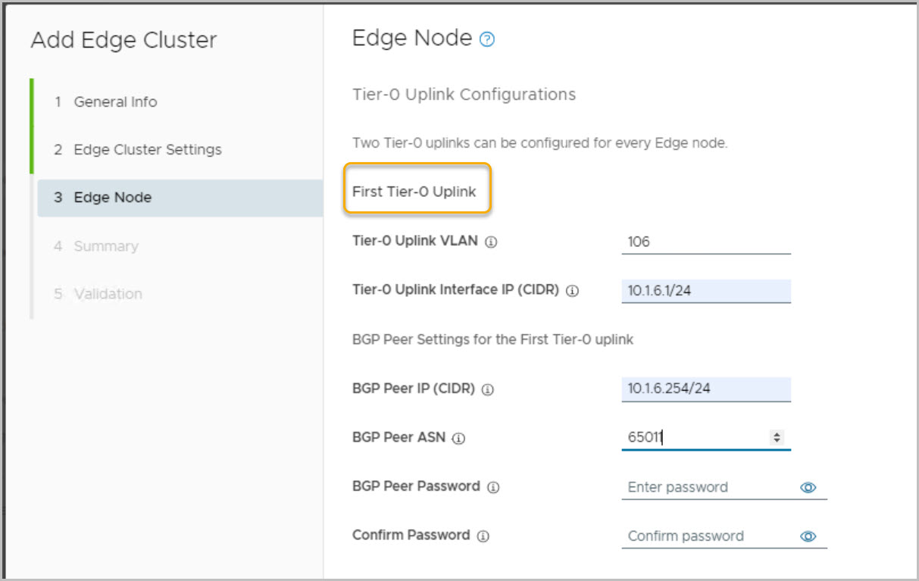Click the Tier-0 Uplink Interface IP field
Image resolution: width=919 pixels, height=581 pixels.
[x=705, y=291]
